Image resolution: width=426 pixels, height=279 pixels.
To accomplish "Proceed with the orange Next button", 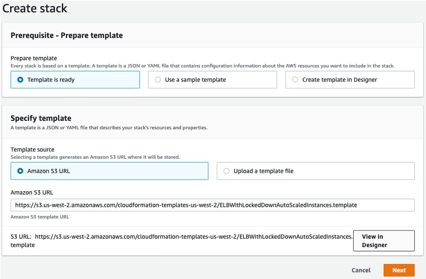I will point(399,270).
